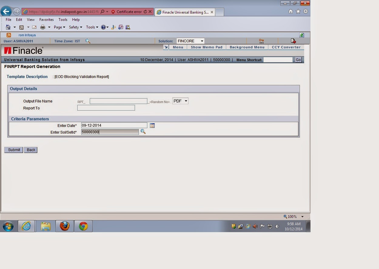The image size is (379, 269).
Task: Open the Tools menu in the menu bar
Action: tap(63, 20)
